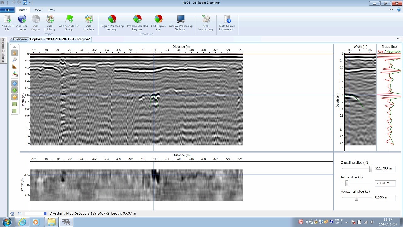Select the magnifier zoom tool
The height and width of the screenshot is (227, 403).
14,60
